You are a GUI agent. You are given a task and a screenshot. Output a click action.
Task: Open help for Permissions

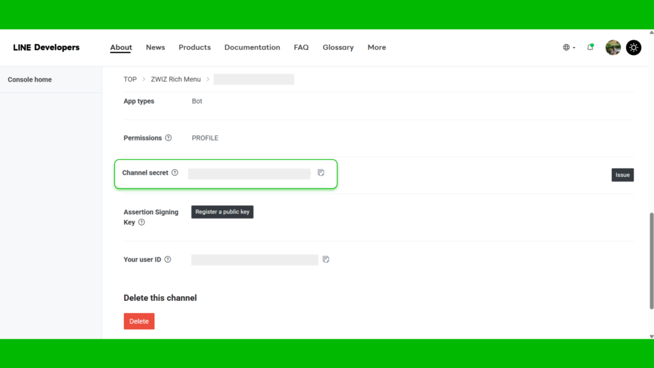coord(169,138)
